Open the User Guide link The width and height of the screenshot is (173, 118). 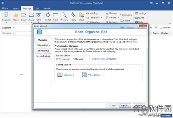click(x=69, y=75)
